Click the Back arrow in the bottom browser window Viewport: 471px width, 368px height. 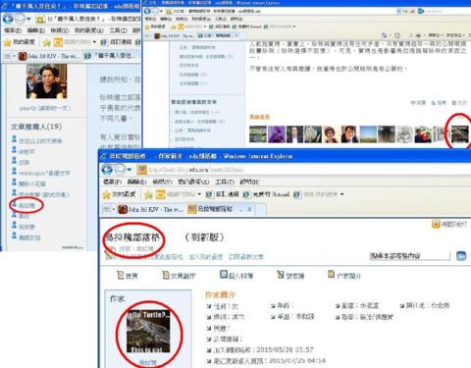click(107, 170)
